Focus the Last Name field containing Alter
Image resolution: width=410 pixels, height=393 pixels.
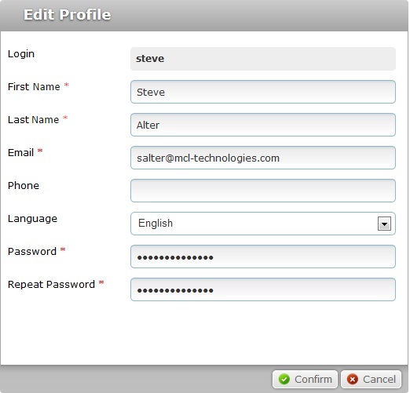click(263, 125)
